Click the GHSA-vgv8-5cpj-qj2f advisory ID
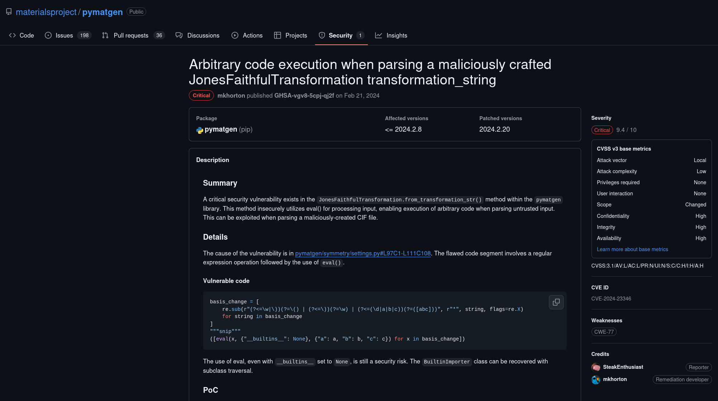Screen dimensions: 718x401 (x=304, y=96)
